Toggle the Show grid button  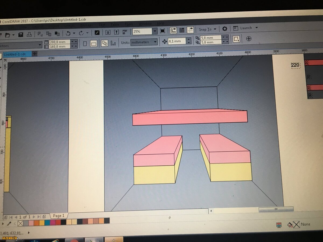182,30
